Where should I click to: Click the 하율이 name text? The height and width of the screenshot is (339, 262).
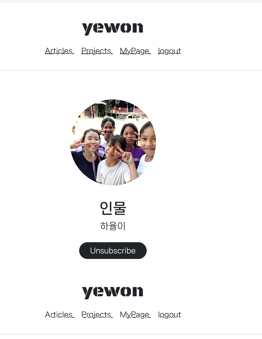[113, 226]
